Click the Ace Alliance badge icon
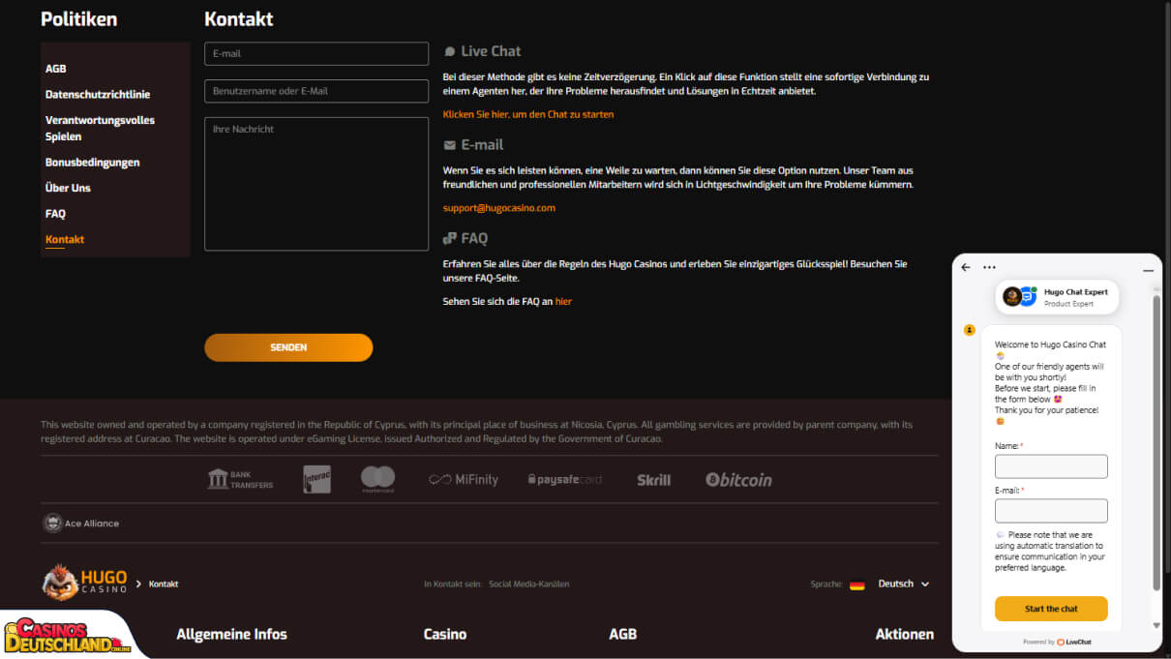1171x659 pixels. 53,524
